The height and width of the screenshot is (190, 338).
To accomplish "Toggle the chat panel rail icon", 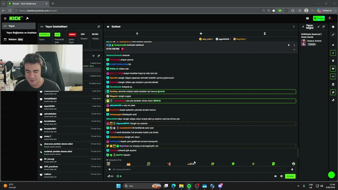I will [x=333, y=69].
